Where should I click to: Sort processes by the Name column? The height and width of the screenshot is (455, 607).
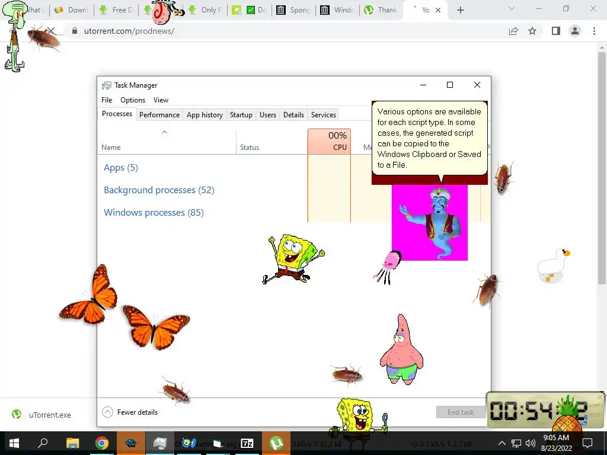coord(167,142)
